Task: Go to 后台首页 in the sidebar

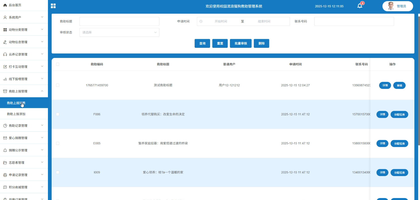Action: (x=24, y=5)
